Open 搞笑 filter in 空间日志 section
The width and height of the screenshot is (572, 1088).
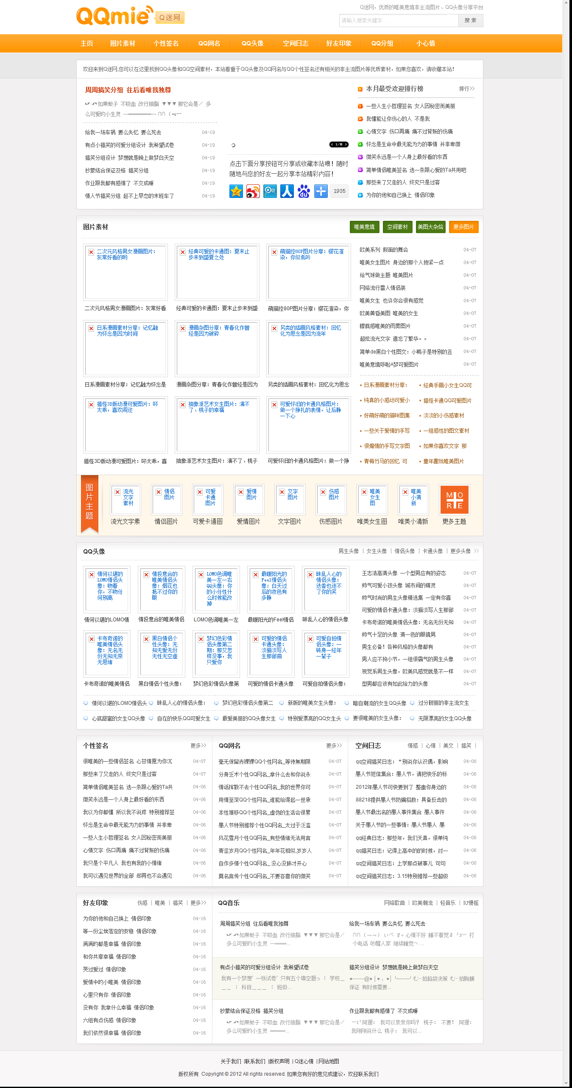pos(466,746)
